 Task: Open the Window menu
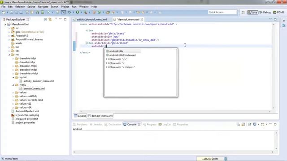tap(84, 7)
